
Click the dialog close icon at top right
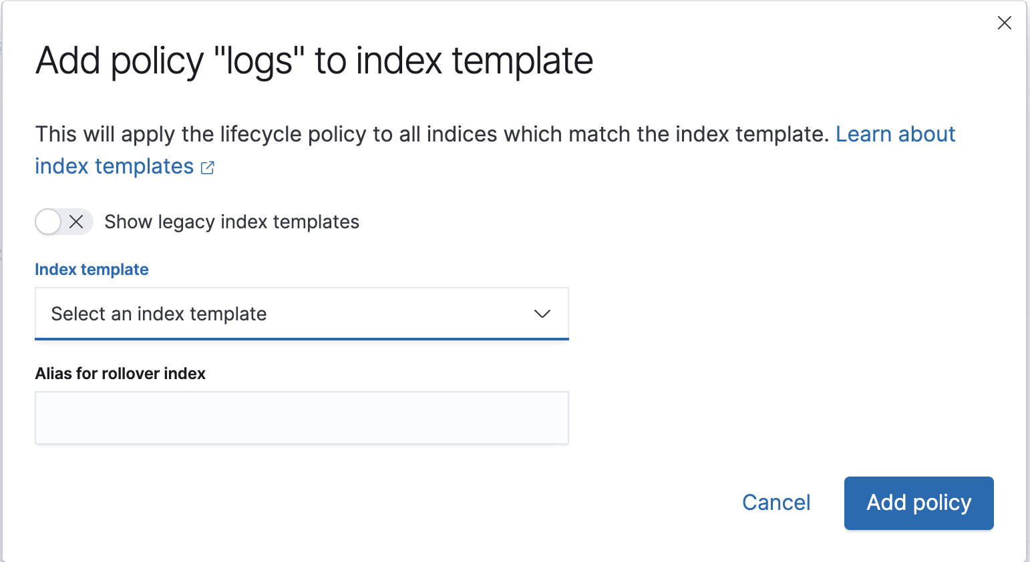pyautogui.click(x=1004, y=23)
